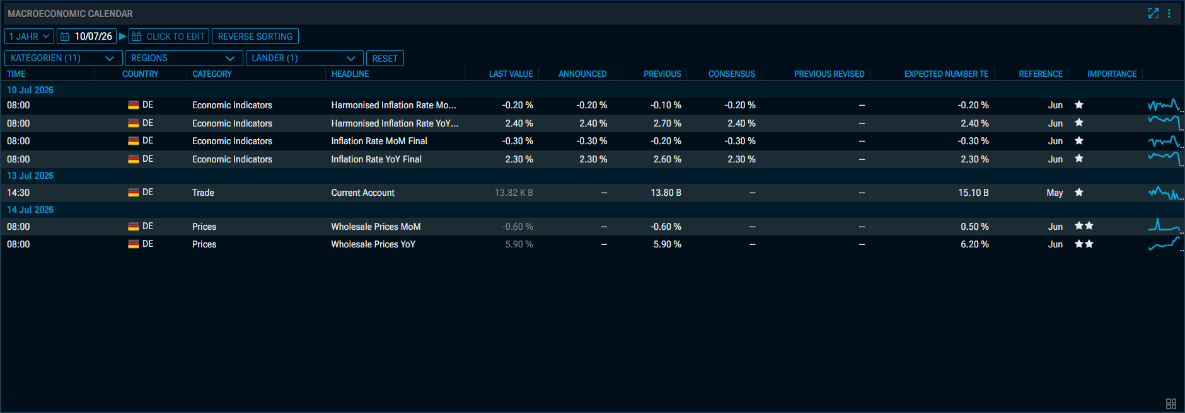
Task: Click the Current Account headline
Action: click(x=363, y=193)
